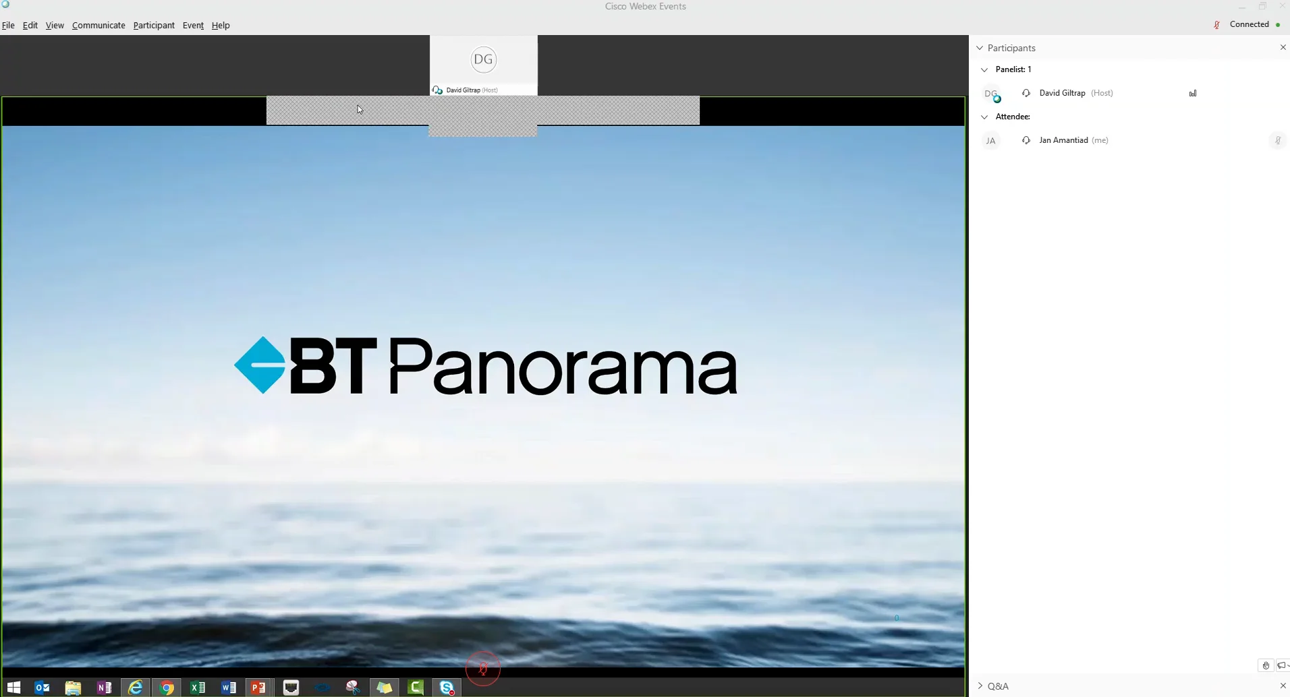Collapse the Attendee section
1290x697 pixels.
(x=984, y=117)
